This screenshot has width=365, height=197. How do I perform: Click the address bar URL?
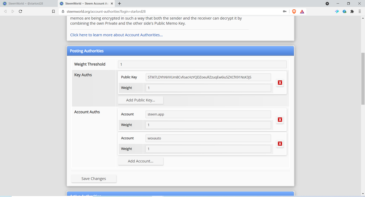tap(106, 11)
